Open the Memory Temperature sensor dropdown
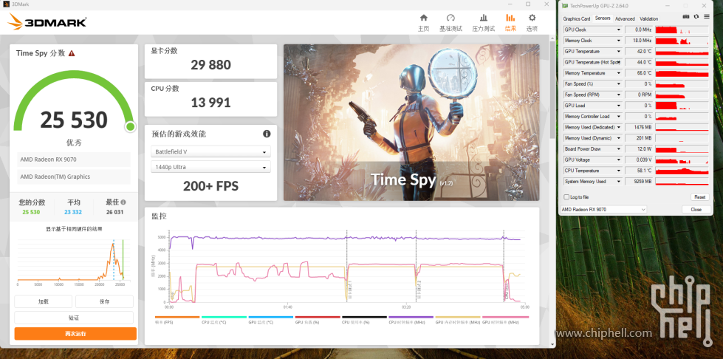This screenshot has height=359, width=723. [x=619, y=73]
